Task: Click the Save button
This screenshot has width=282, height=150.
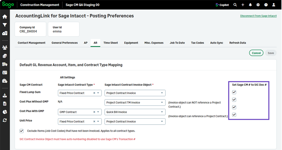Action: [x=271, y=53]
